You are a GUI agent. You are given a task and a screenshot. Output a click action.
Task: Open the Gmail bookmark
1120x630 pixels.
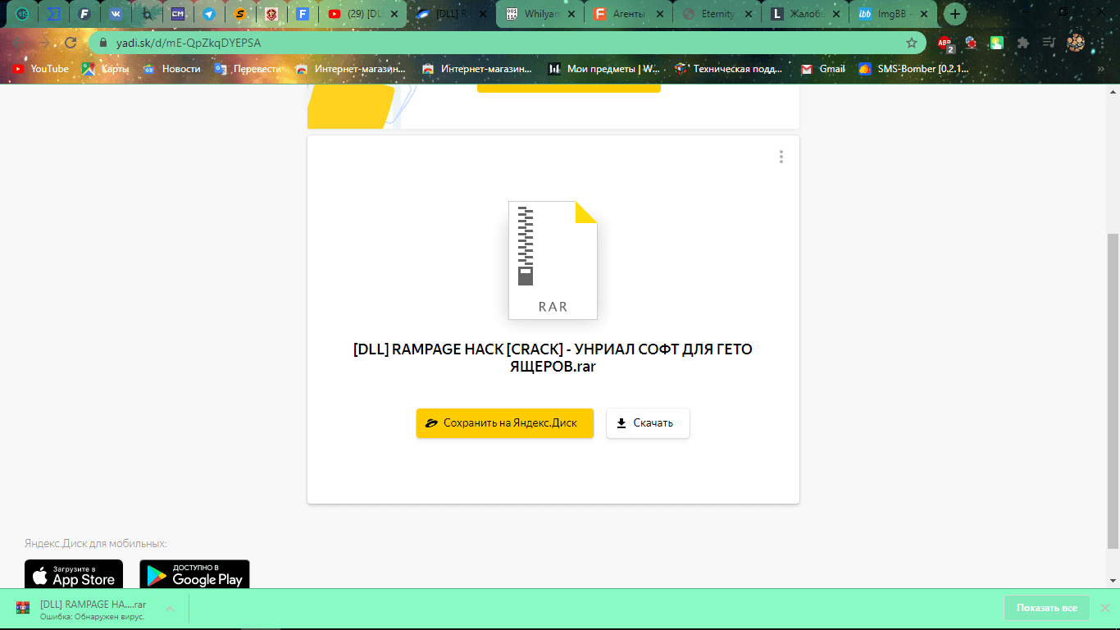pos(823,69)
